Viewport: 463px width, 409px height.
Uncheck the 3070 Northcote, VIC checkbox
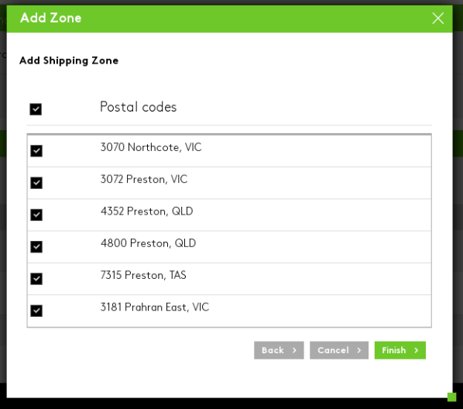[x=36, y=151]
